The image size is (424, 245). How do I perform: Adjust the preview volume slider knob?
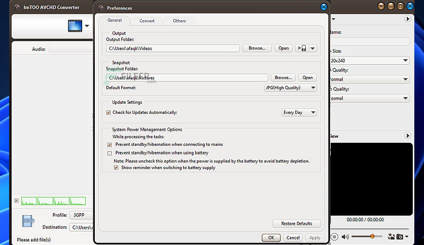pos(372,236)
